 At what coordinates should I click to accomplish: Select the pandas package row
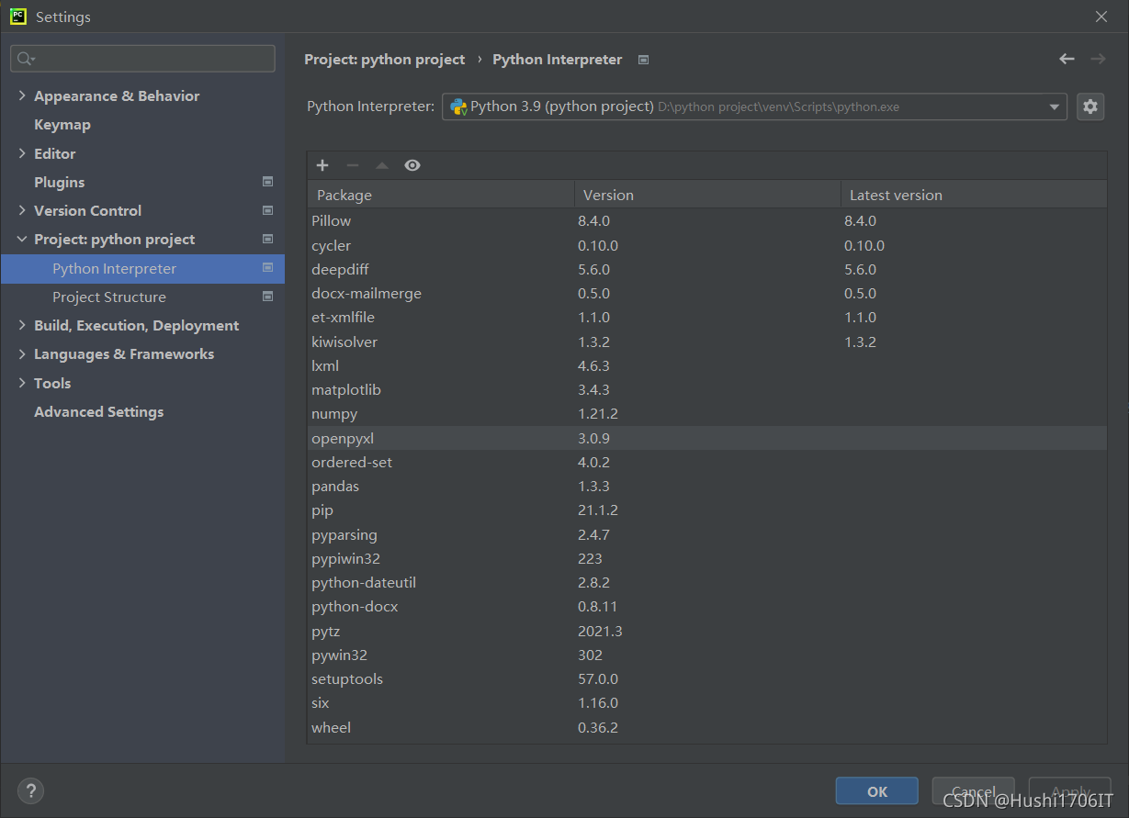[707, 486]
